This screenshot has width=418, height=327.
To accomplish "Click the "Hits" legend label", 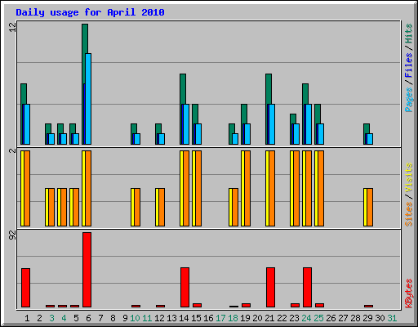I will click(408, 34).
